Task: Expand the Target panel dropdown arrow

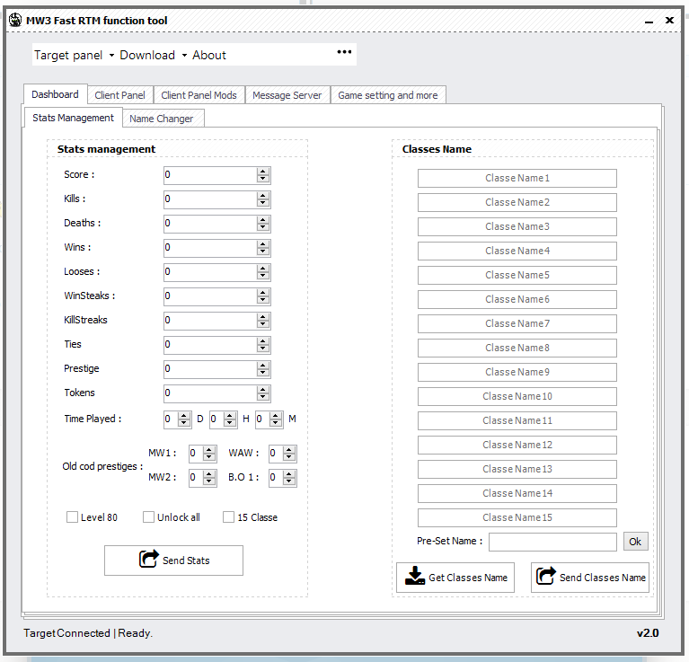Action: [x=111, y=56]
